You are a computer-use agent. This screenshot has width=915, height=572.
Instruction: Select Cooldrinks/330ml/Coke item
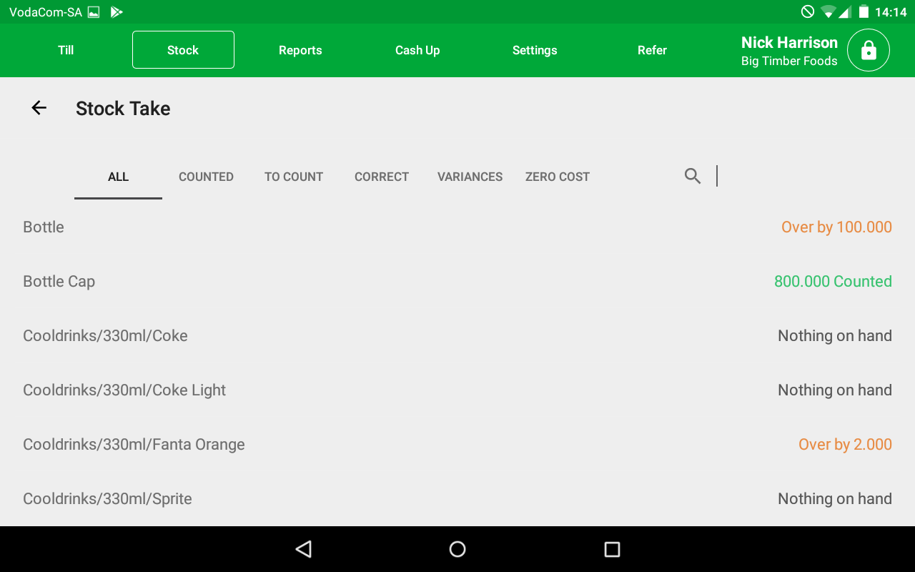point(457,335)
